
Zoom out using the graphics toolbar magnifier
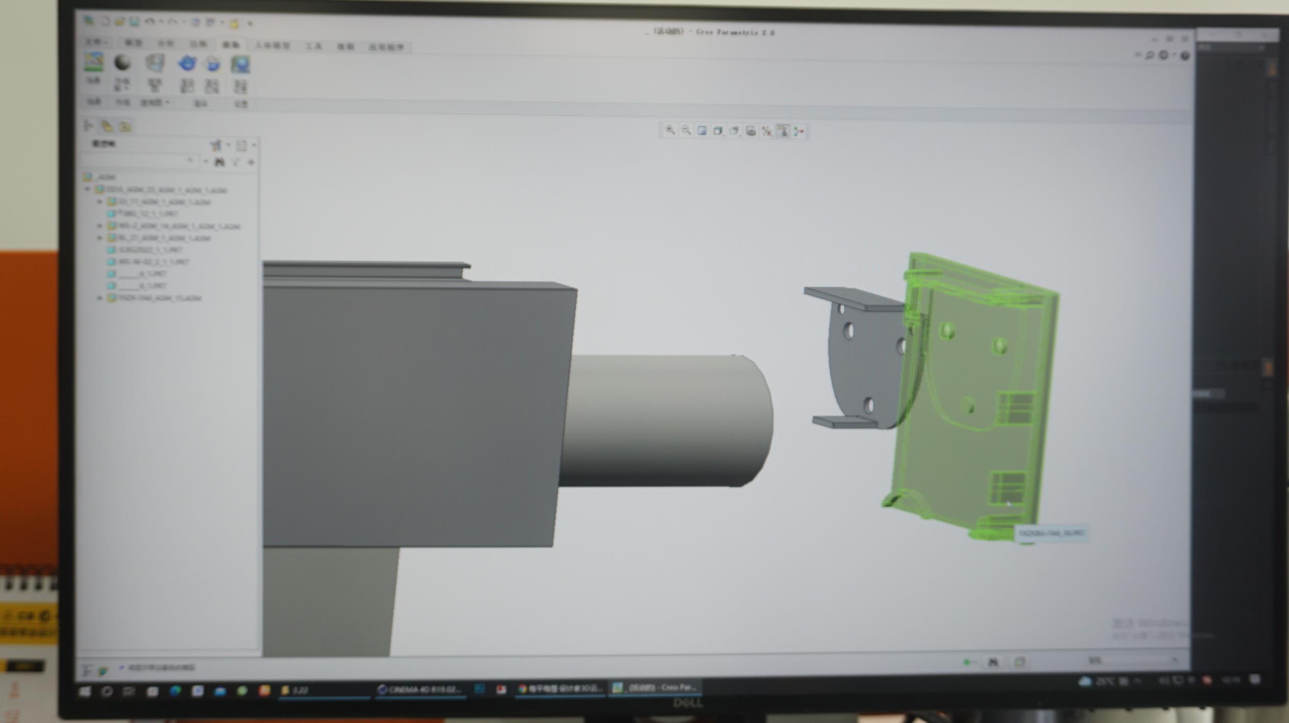click(x=686, y=130)
